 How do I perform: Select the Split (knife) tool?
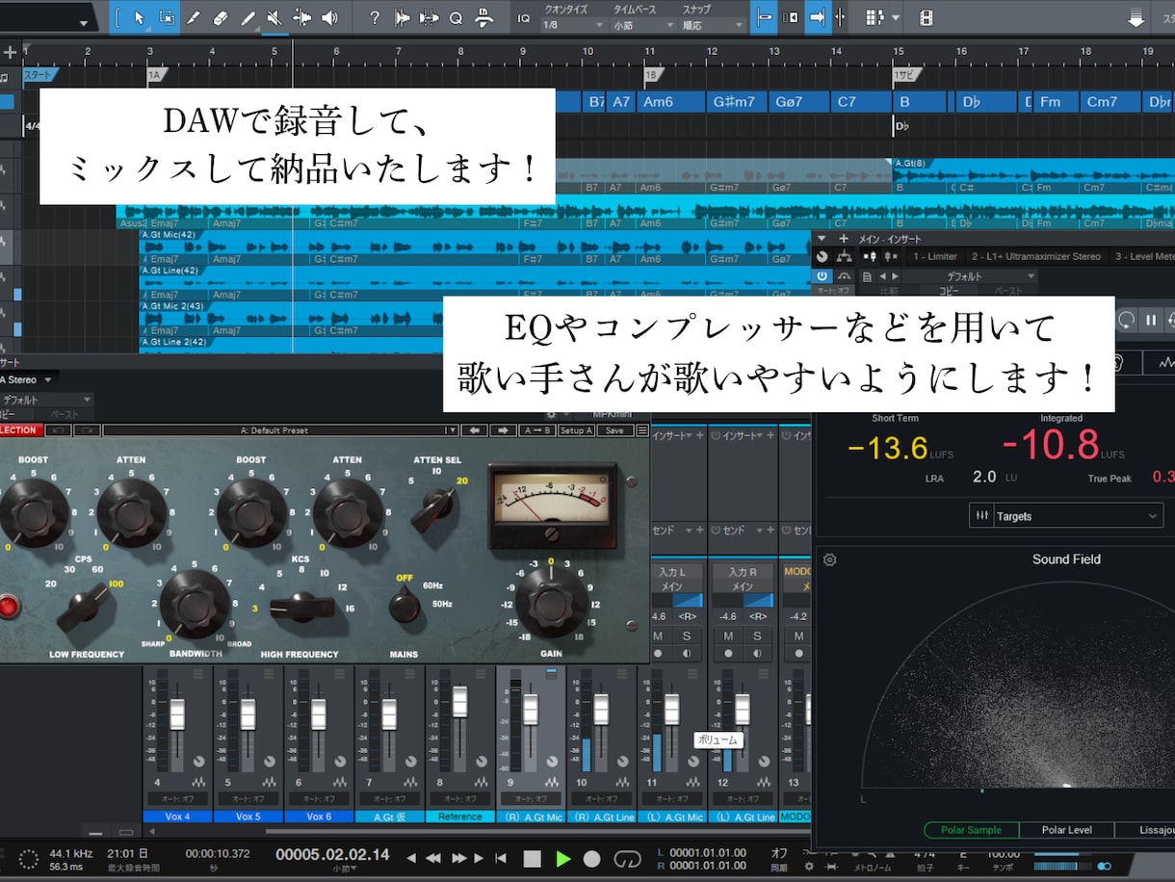click(x=194, y=17)
